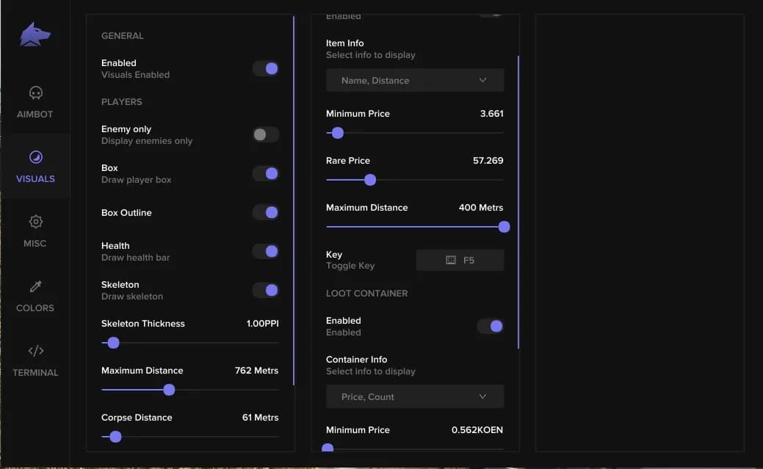Switch to the COLORS tab label
763x469 pixels.
(35, 308)
